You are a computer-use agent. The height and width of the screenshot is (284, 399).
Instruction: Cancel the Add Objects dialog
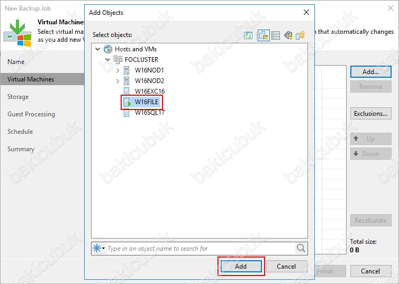(x=286, y=267)
